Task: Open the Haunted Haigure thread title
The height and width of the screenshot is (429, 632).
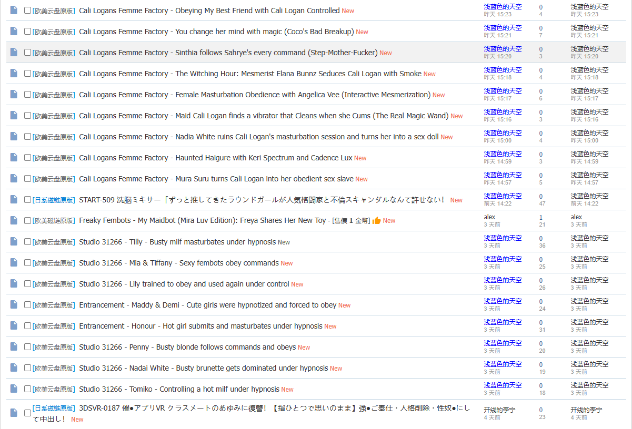Action: [216, 158]
